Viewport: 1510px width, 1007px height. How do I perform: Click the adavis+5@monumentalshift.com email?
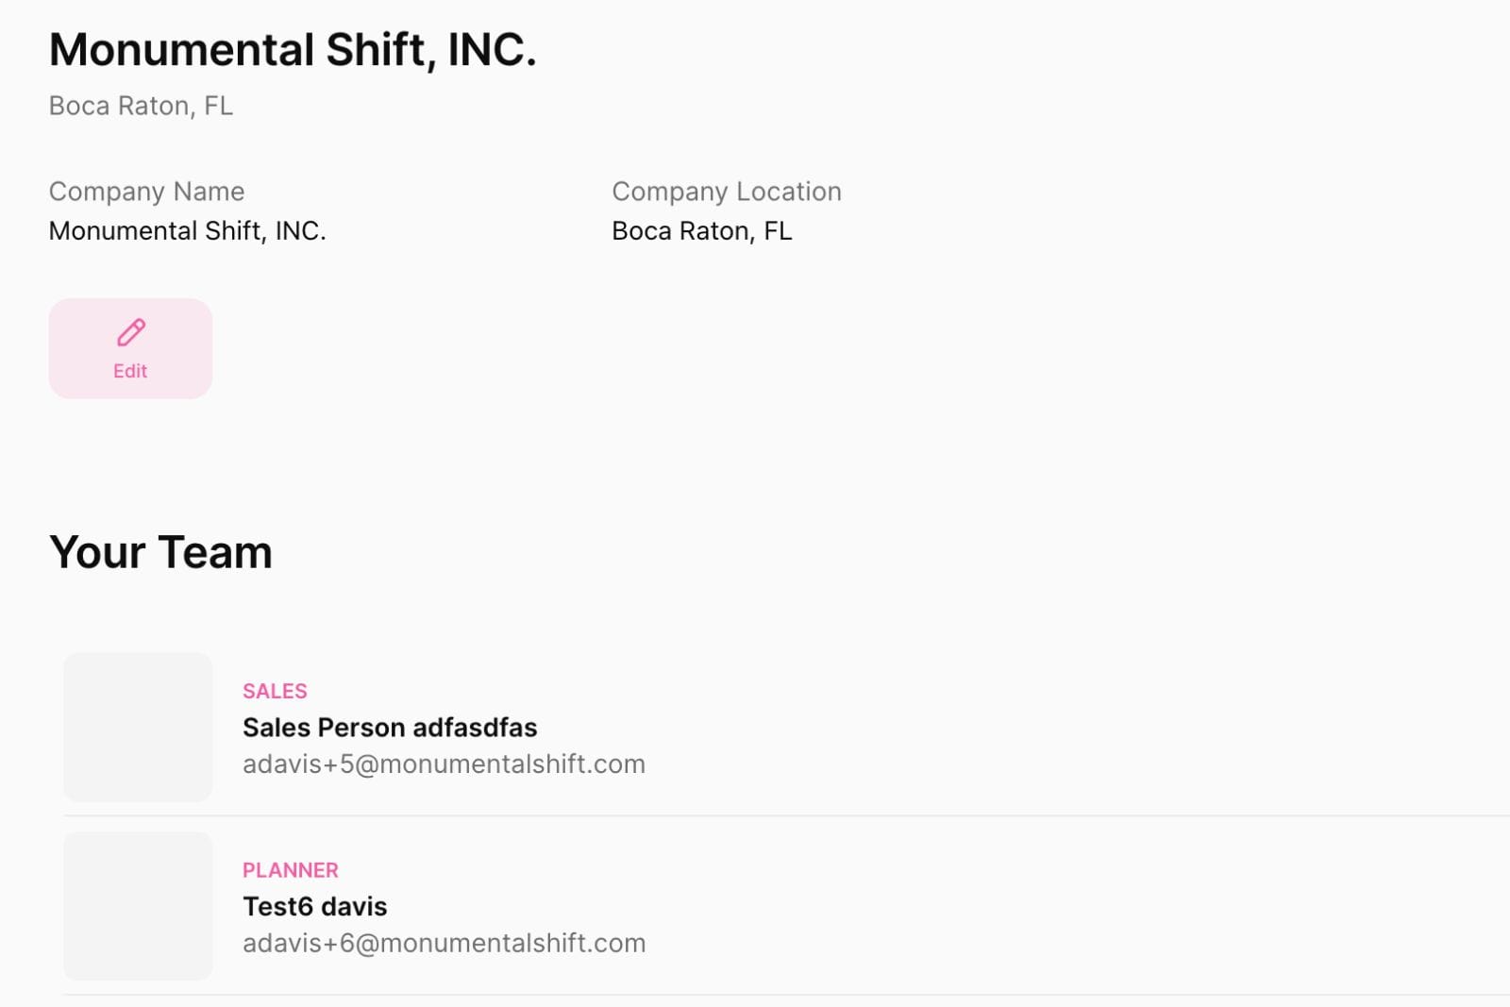tap(444, 764)
